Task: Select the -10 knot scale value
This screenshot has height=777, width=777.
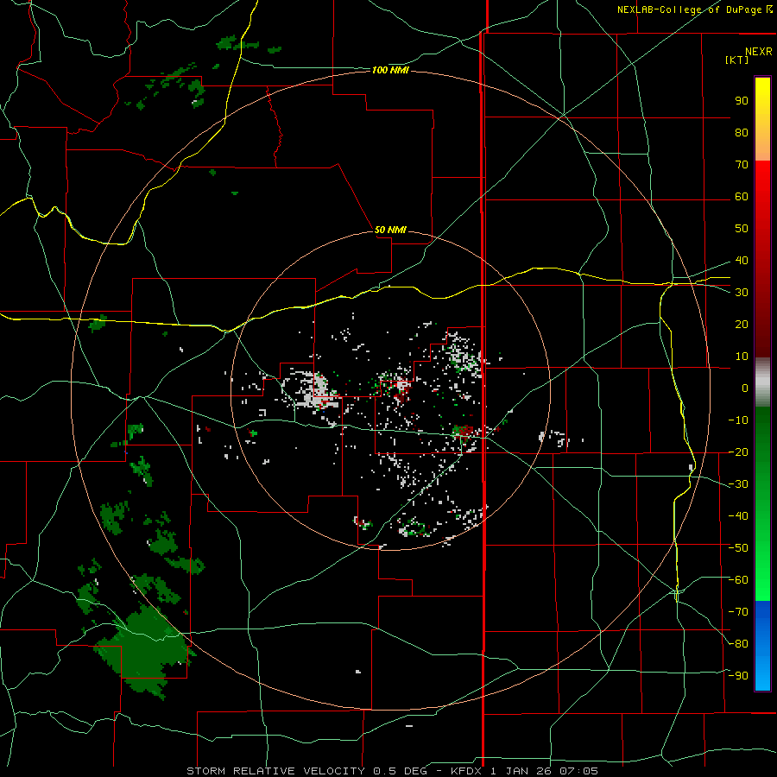Action: (x=738, y=420)
